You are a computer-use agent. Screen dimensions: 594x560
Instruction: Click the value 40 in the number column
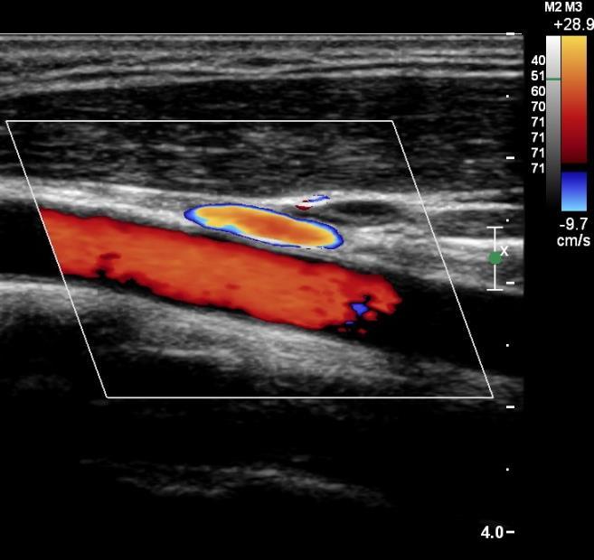point(538,61)
